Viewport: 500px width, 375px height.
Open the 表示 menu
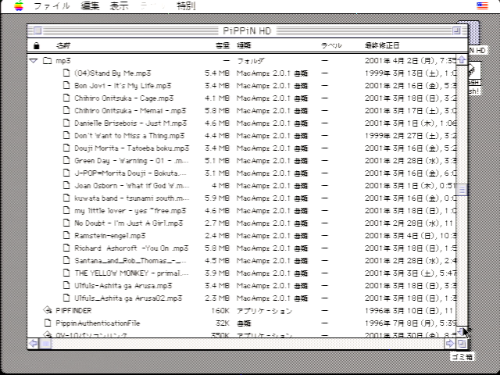tap(119, 6)
